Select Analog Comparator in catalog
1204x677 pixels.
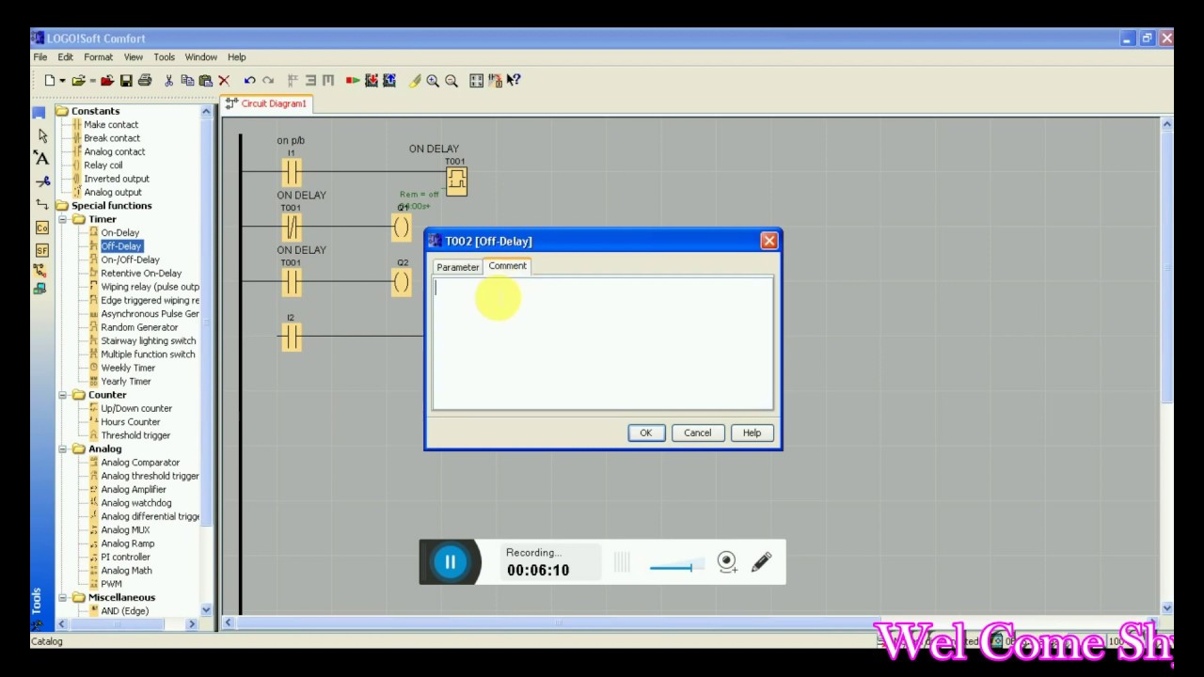pyautogui.click(x=140, y=463)
